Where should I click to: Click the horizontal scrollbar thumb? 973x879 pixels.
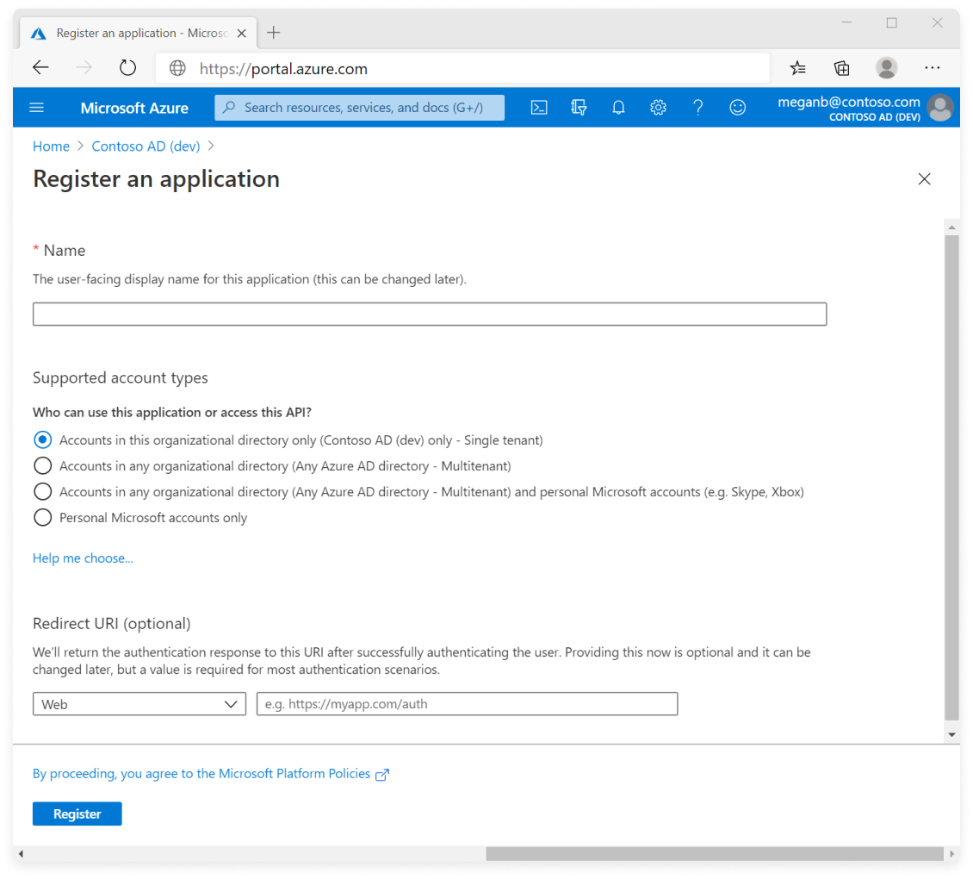(714, 853)
